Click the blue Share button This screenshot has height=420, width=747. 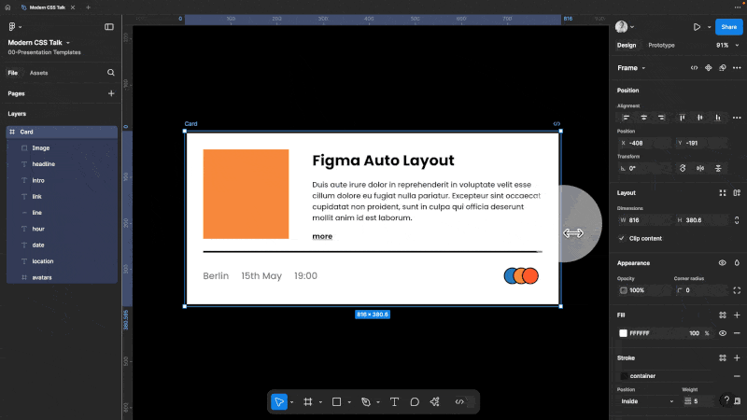tap(728, 27)
